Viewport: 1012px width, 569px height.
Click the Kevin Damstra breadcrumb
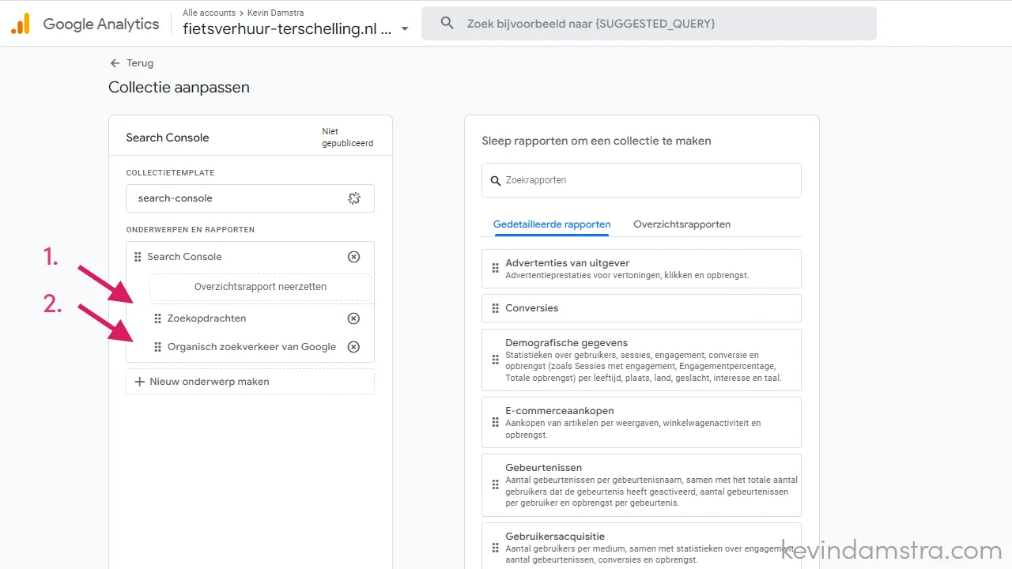276,13
